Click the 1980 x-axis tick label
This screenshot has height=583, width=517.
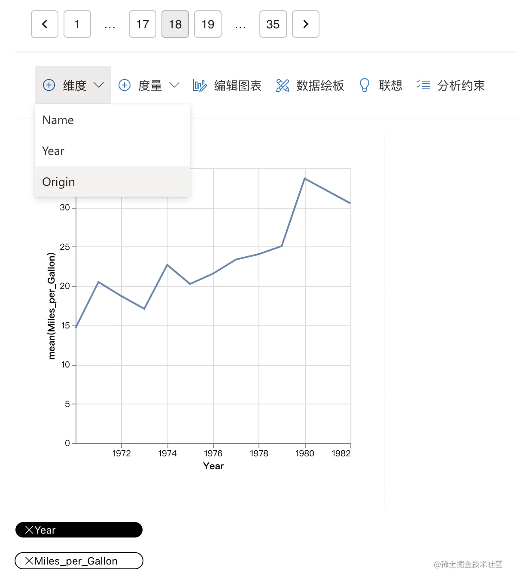click(305, 453)
